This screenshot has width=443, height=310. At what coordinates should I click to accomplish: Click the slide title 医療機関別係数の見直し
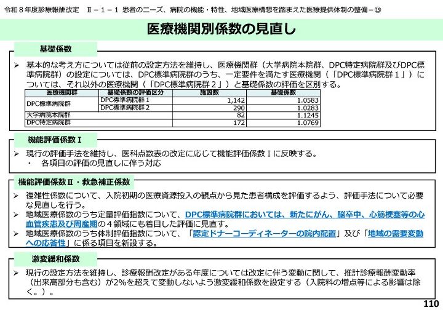coord(221,28)
